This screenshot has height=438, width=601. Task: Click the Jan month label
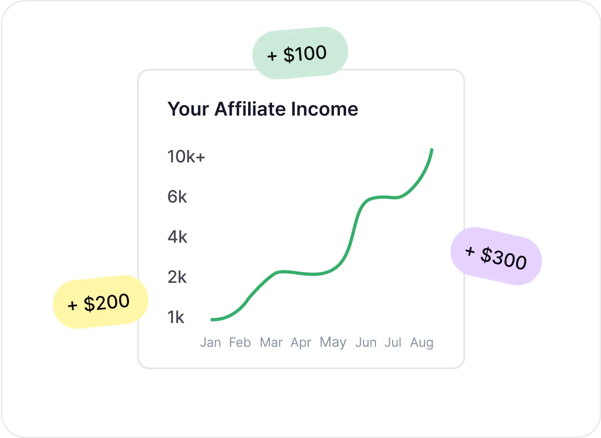point(211,342)
